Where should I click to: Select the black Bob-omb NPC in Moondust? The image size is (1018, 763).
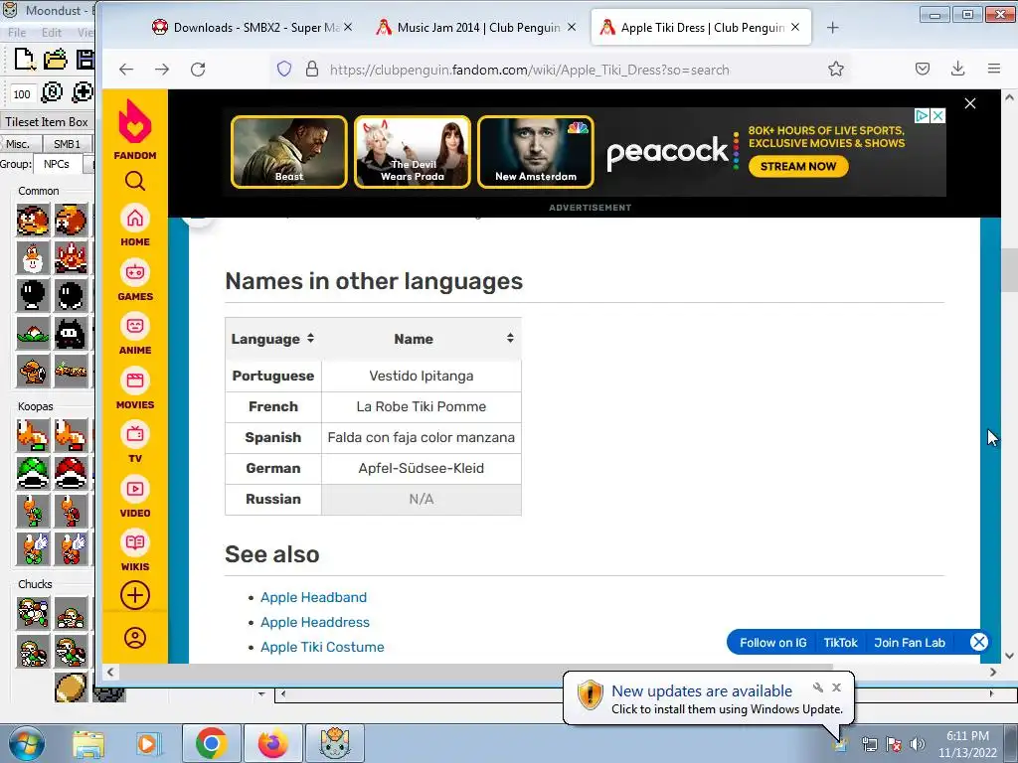pos(33,296)
